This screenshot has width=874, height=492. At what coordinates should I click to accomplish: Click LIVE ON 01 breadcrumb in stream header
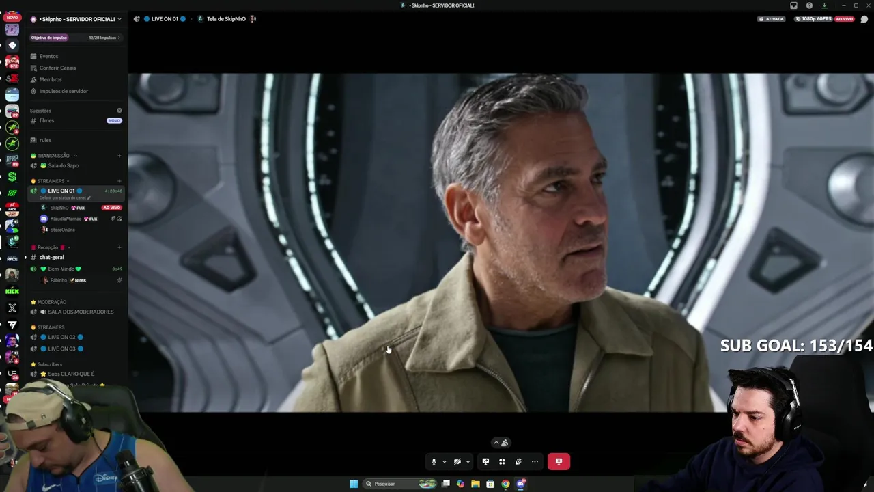tap(165, 19)
